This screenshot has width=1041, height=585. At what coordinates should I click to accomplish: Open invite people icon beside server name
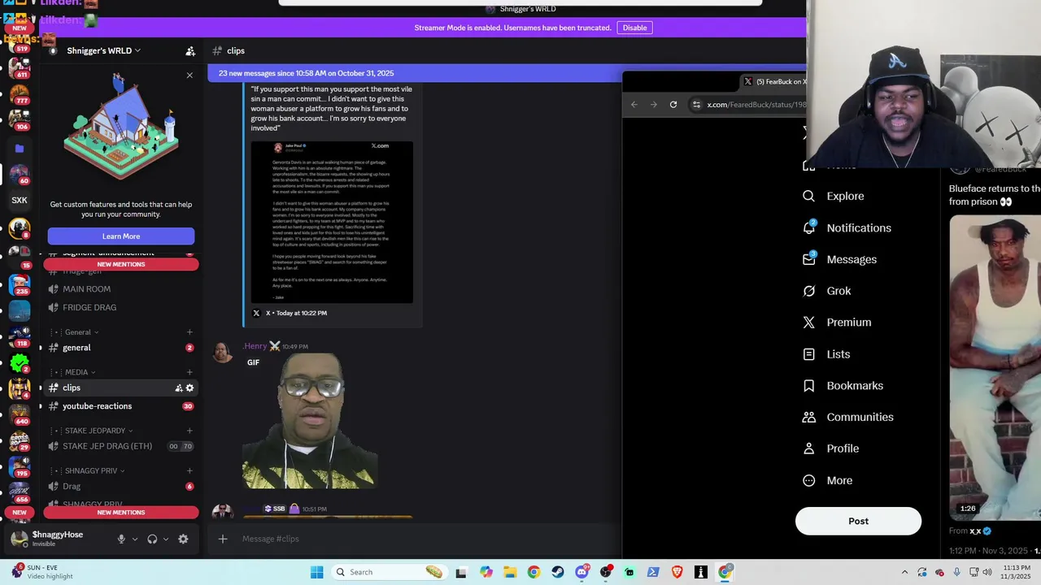point(190,51)
